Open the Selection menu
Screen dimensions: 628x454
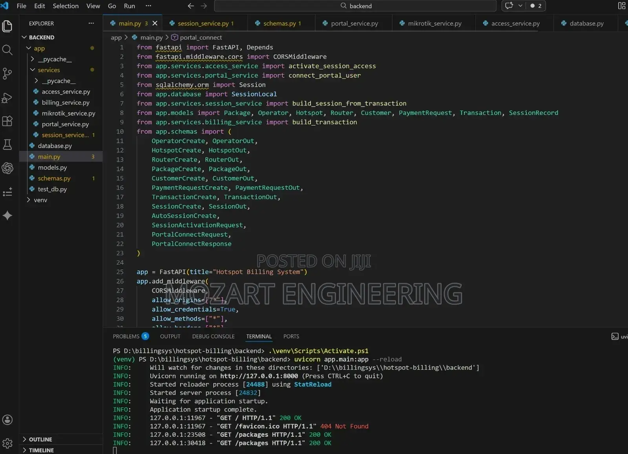click(x=66, y=6)
